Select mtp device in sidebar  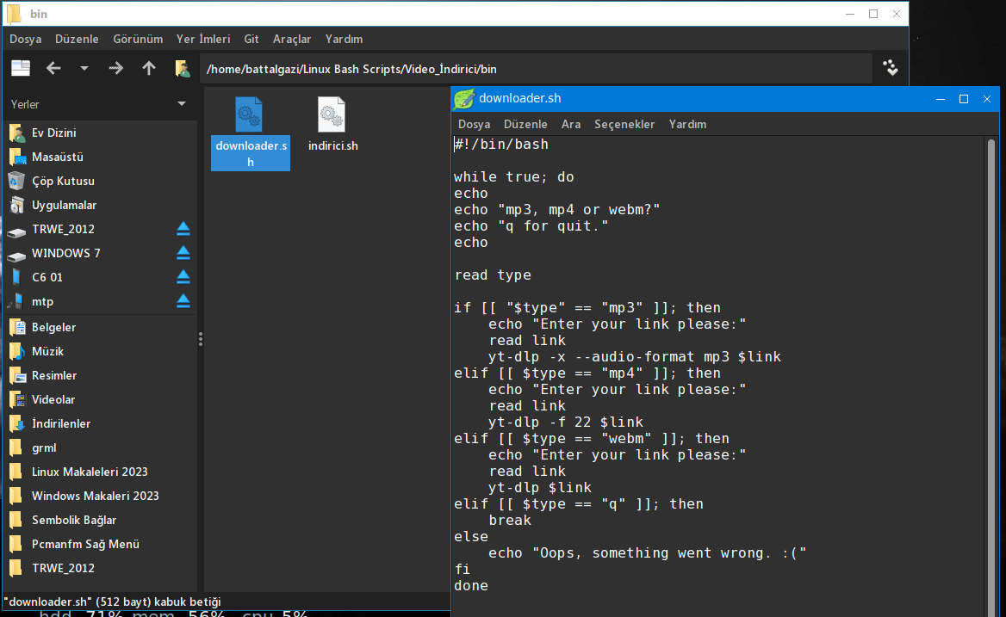43,302
